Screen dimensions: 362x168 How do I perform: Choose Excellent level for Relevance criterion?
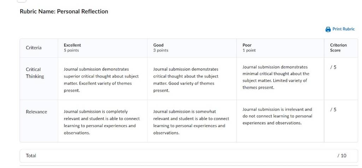click(x=103, y=121)
